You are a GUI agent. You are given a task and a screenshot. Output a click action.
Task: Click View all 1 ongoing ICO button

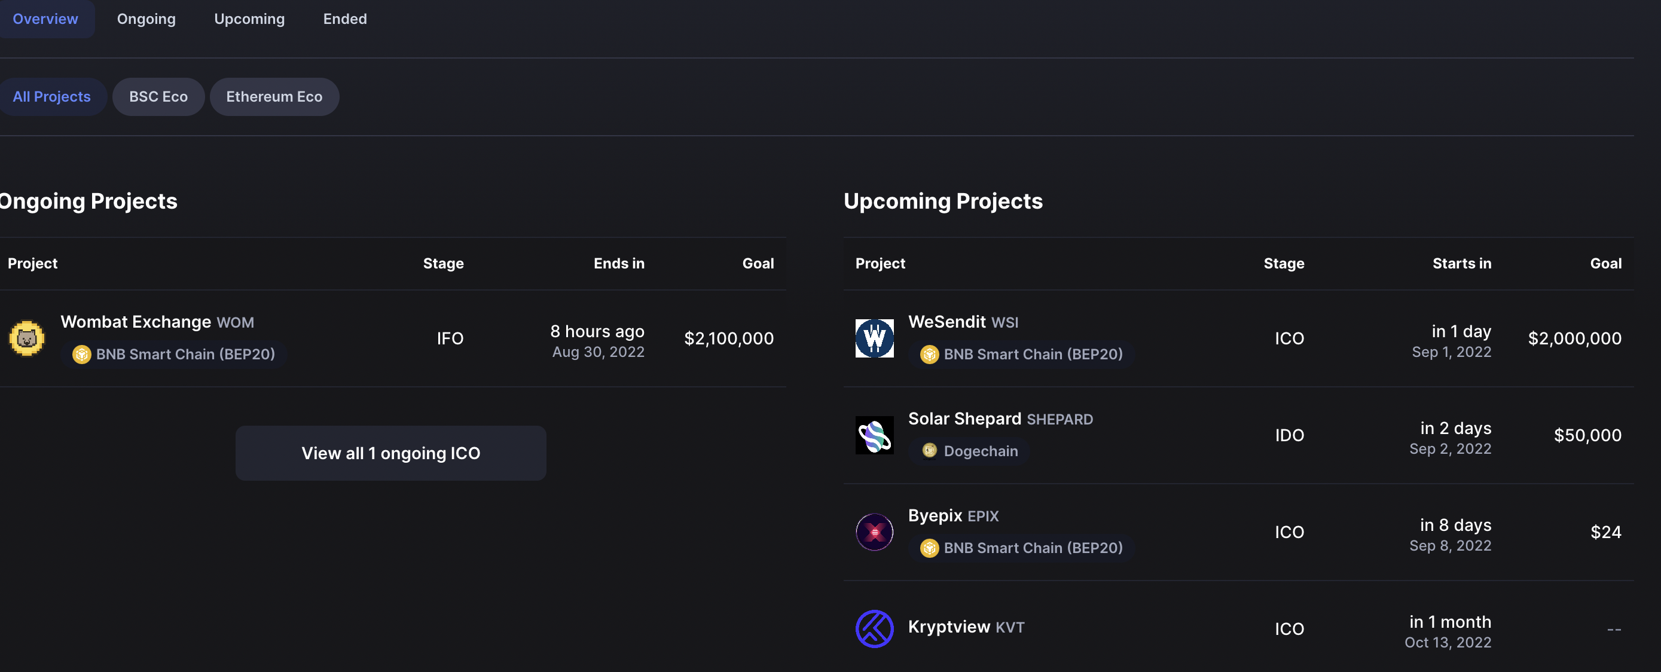[391, 453]
